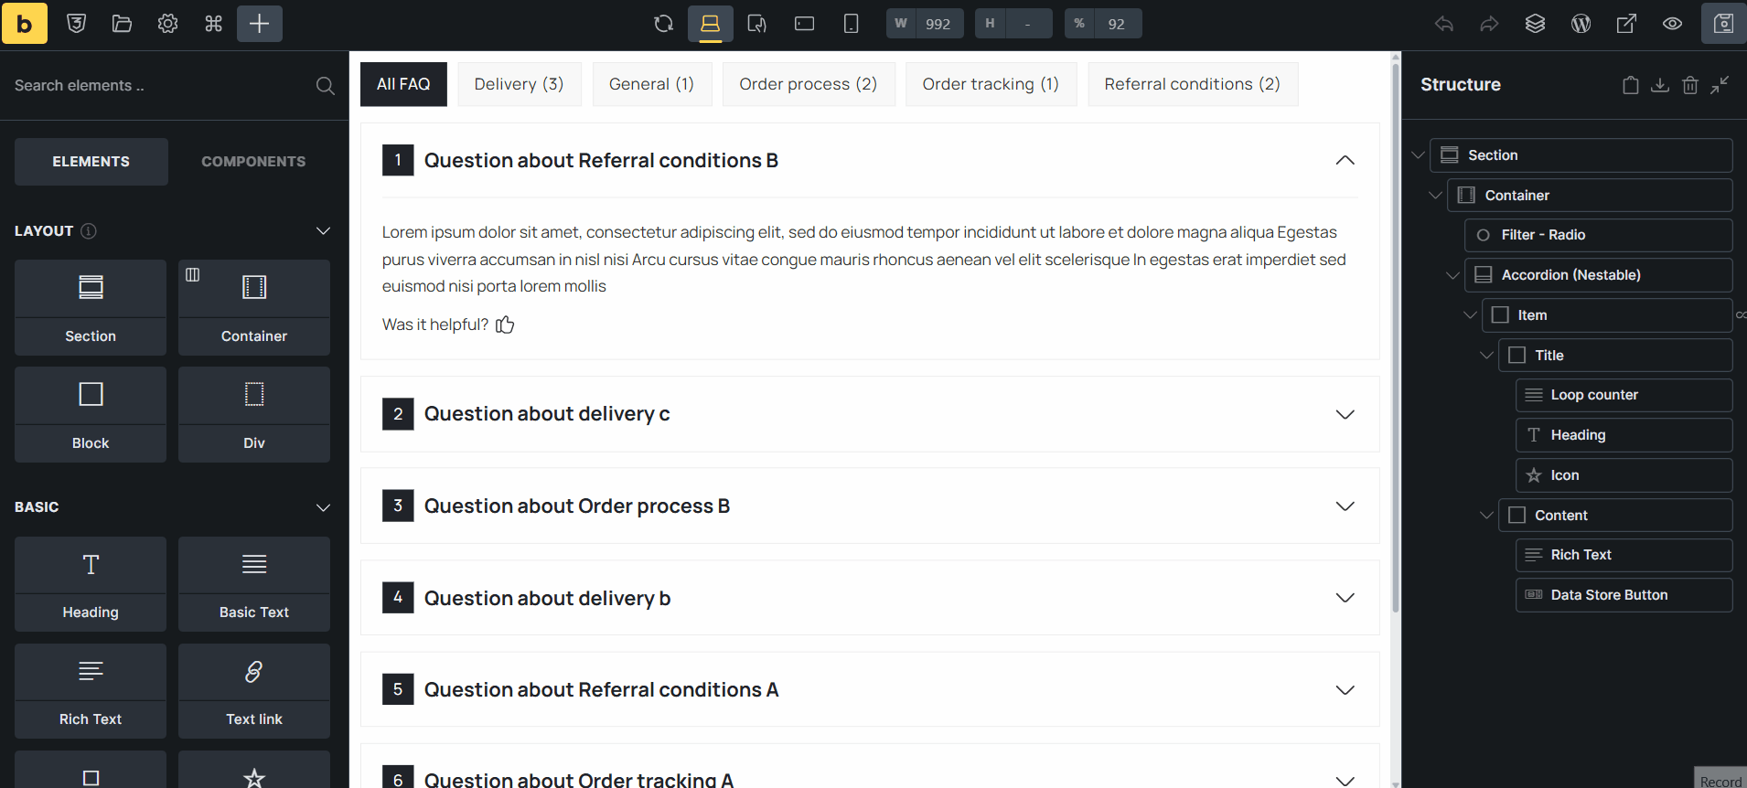Select the Order process (2) filter
The width and height of the screenshot is (1747, 788).
click(x=808, y=84)
